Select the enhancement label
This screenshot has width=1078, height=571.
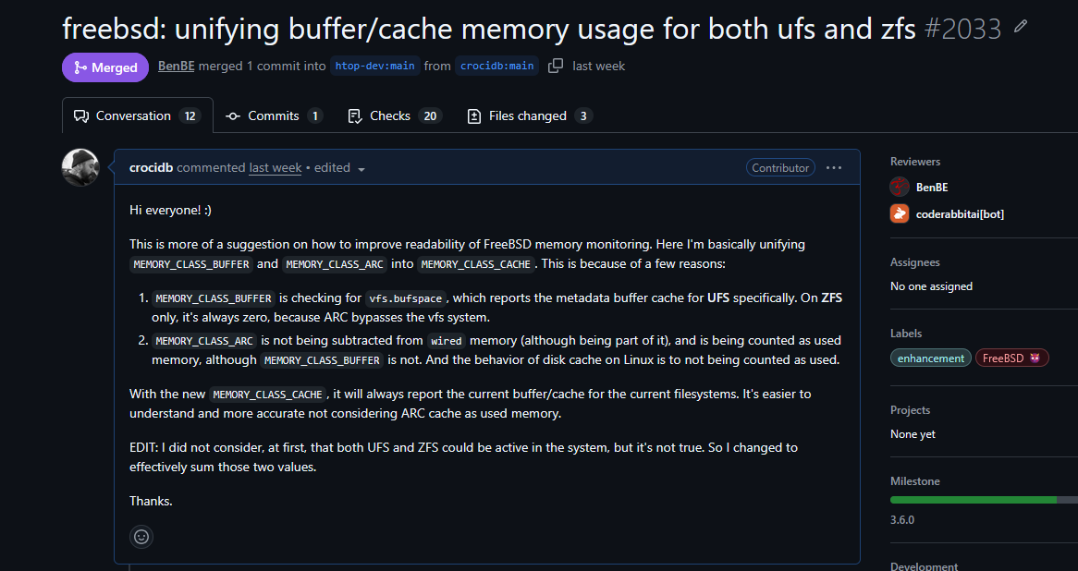(931, 358)
